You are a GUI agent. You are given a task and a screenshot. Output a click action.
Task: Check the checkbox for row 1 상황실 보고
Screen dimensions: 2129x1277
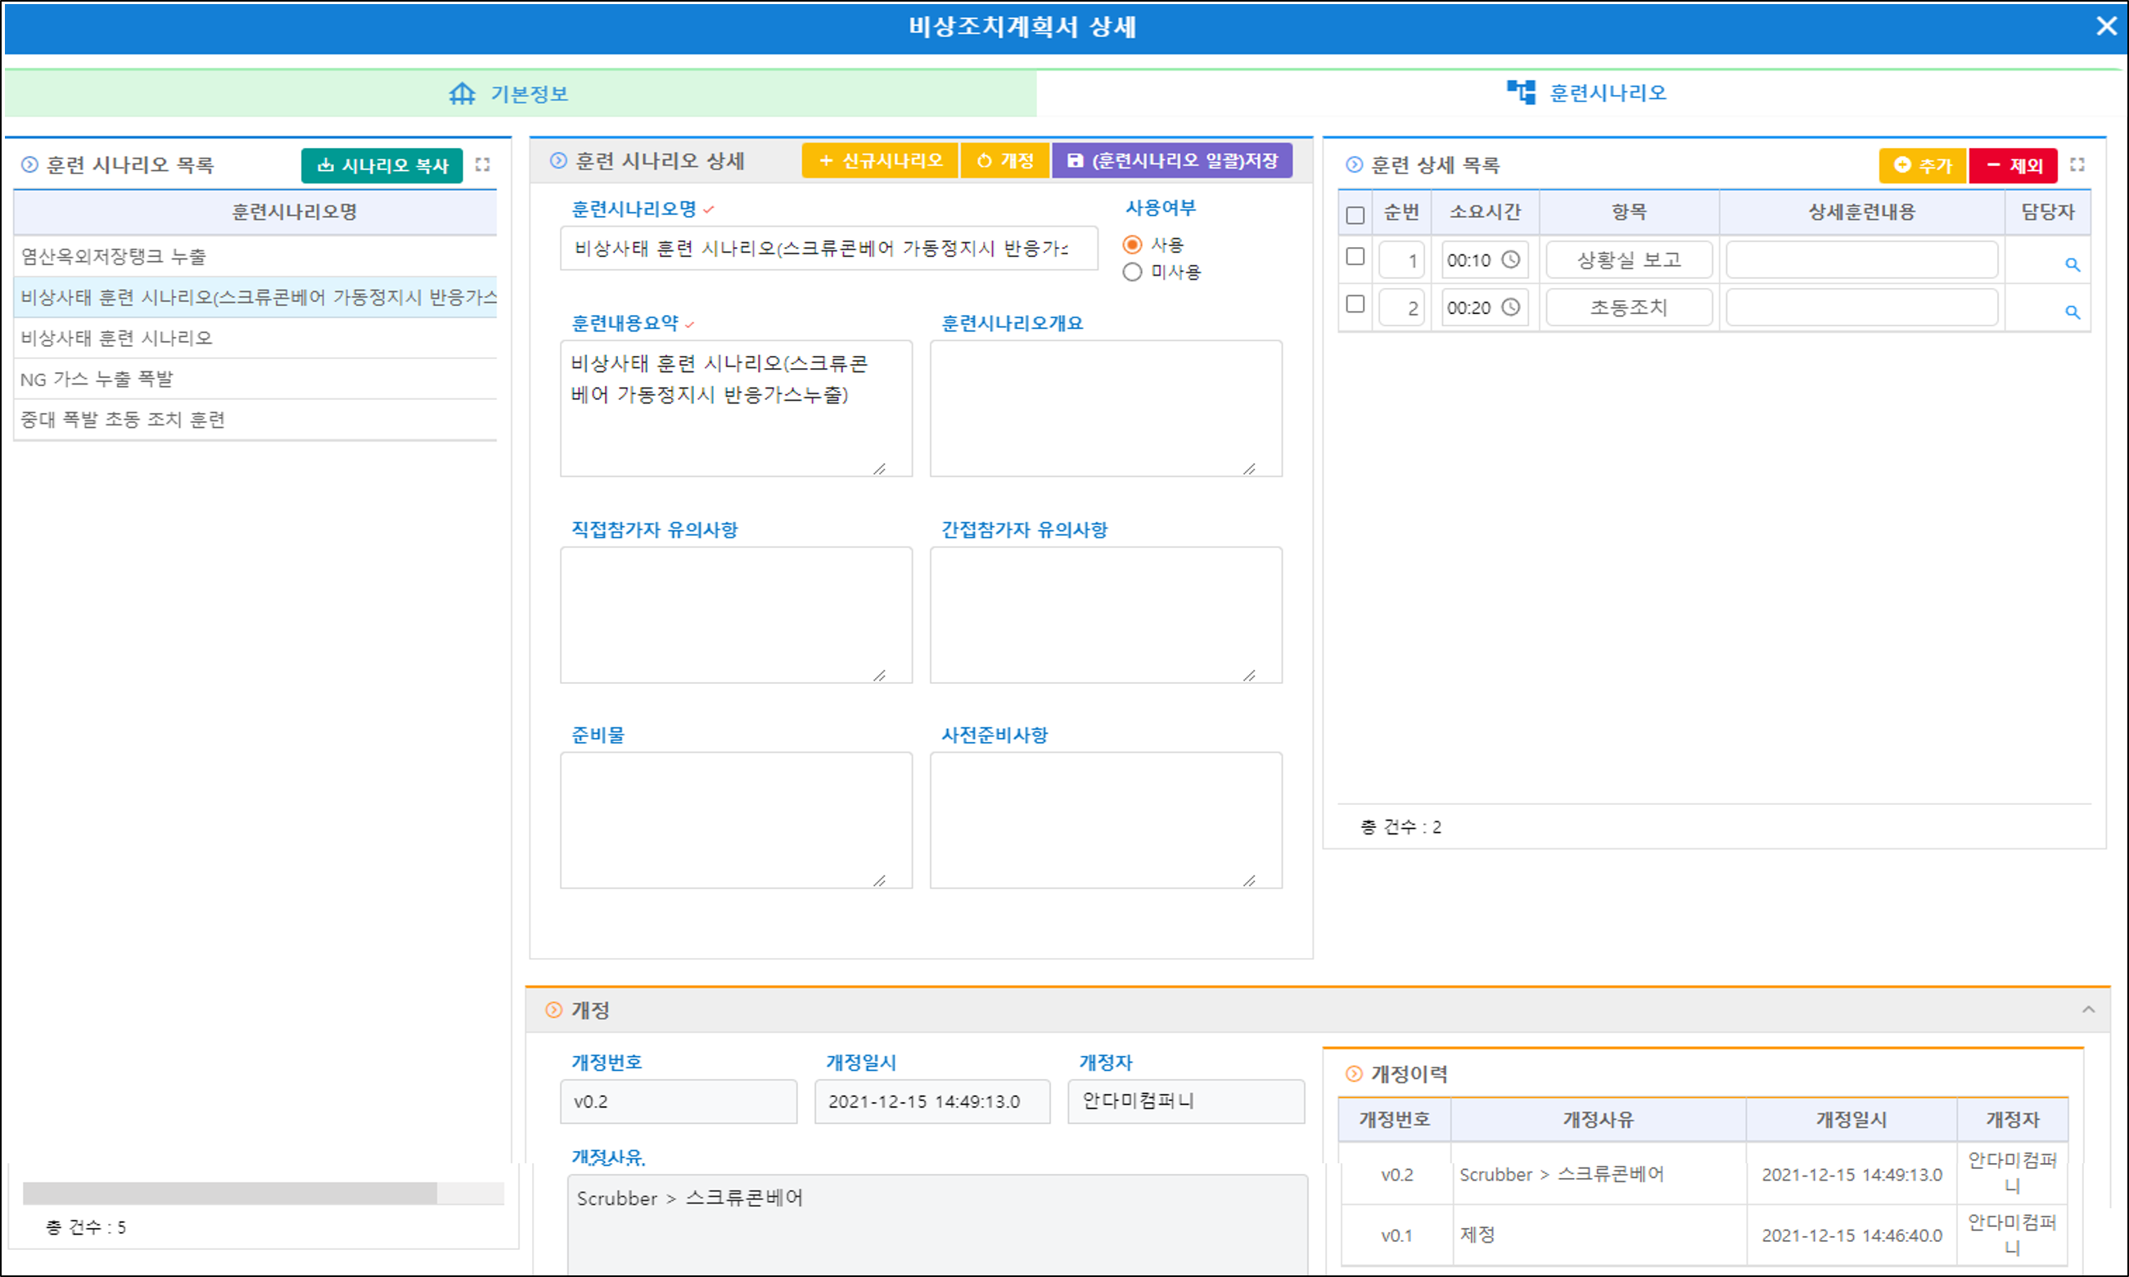(1355, 256)
